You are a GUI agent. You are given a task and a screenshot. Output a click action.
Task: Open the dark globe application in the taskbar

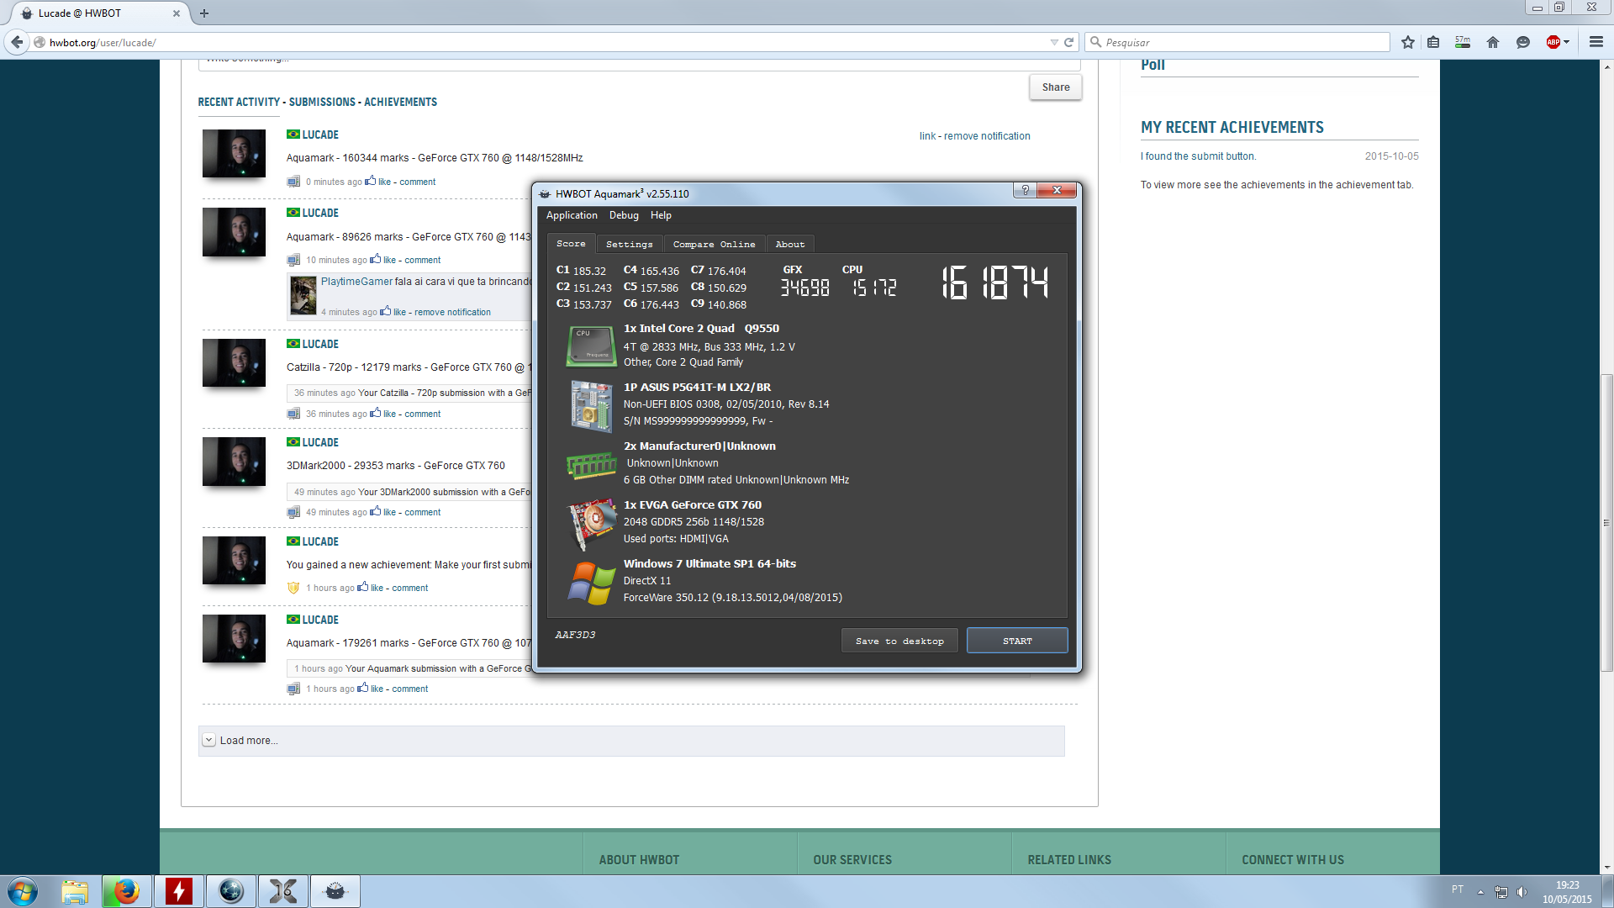[x=231, y=891]
